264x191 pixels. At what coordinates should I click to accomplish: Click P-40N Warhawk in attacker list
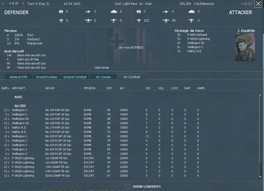[197, 35]
